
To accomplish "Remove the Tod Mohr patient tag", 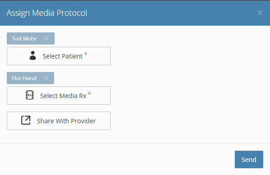I will point(46,38).
